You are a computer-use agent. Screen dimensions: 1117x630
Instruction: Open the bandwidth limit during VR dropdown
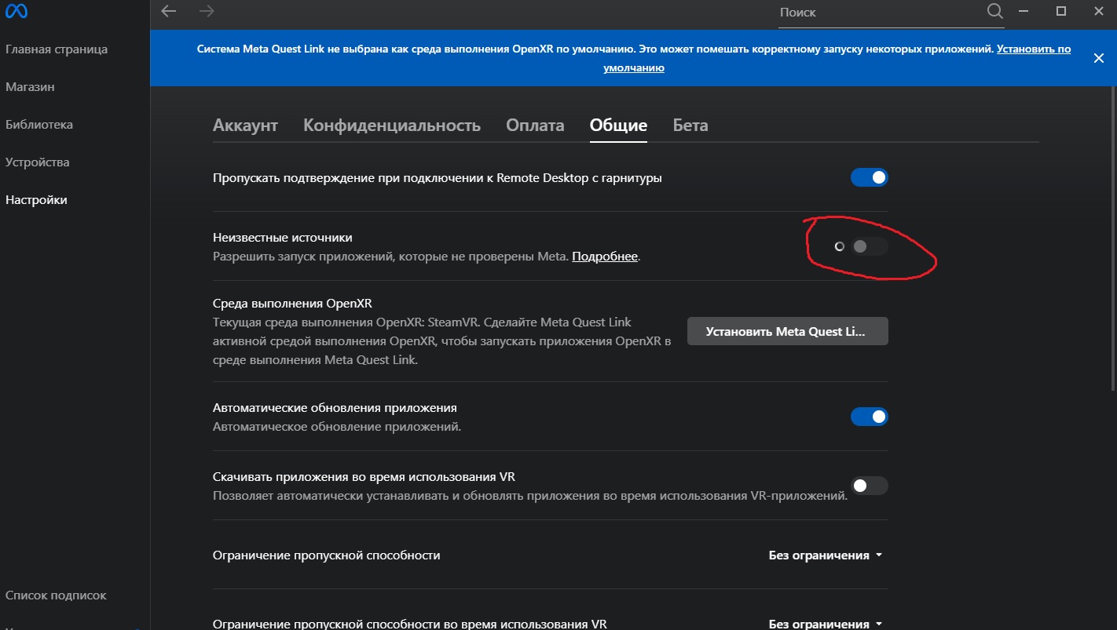pyautogui.click(x=826, y=624)
